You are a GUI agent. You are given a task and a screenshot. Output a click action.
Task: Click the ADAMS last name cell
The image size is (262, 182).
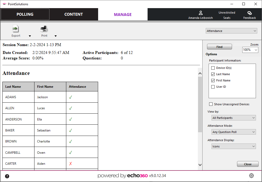pyautogui.click(x=18, y=97)
